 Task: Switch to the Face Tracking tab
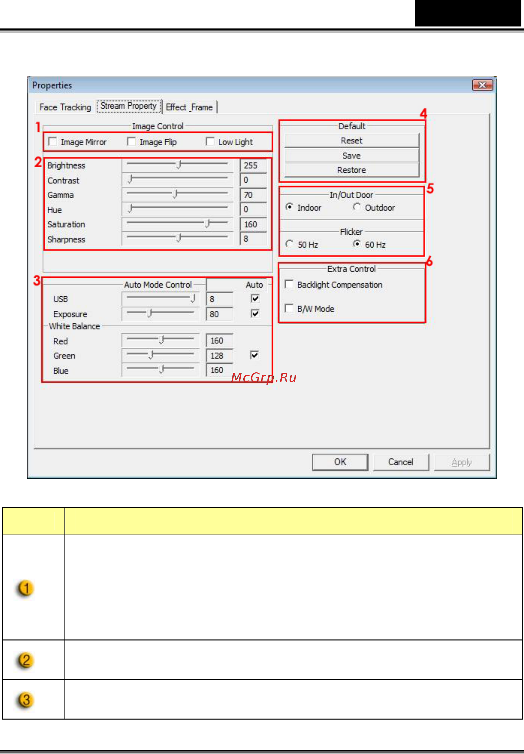[65, 107]
